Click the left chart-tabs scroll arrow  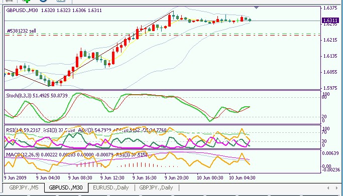click(328, 188)
